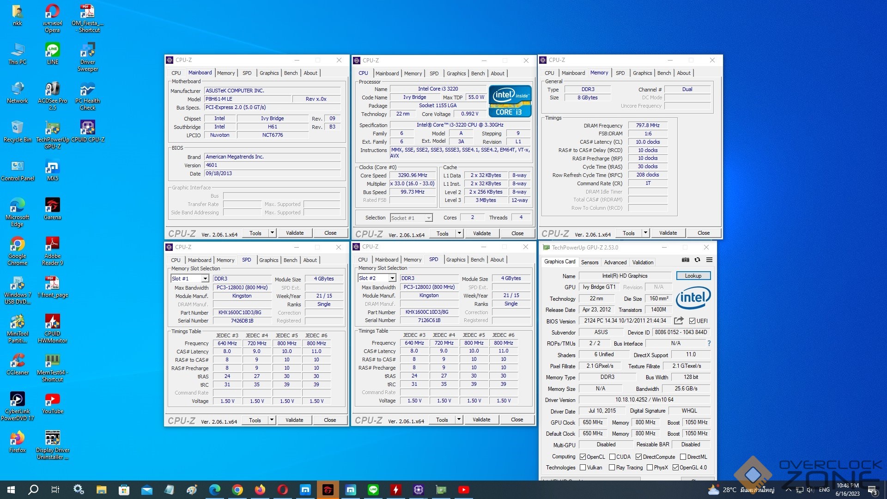Click the BIOS export share icon
Screen dimensions: 887x499
pyautogui.click(x=678, y=321)
